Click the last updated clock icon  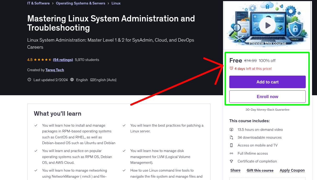click(29, 80)
